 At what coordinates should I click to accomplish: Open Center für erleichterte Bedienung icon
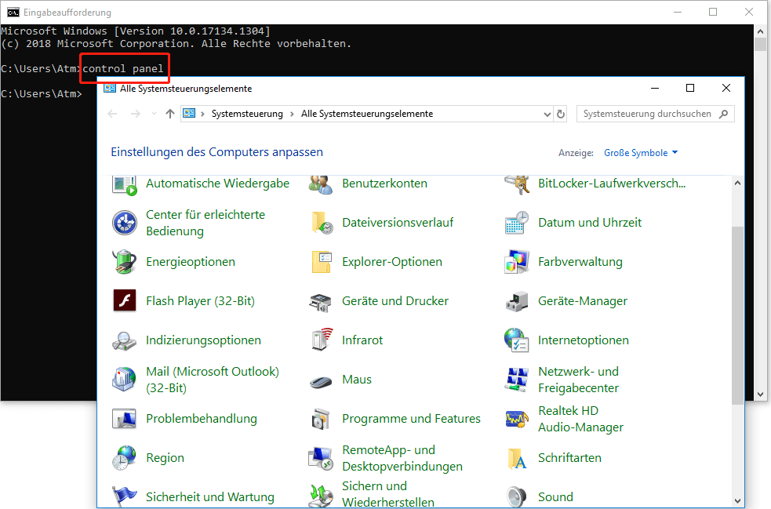[x=125, y=222]
